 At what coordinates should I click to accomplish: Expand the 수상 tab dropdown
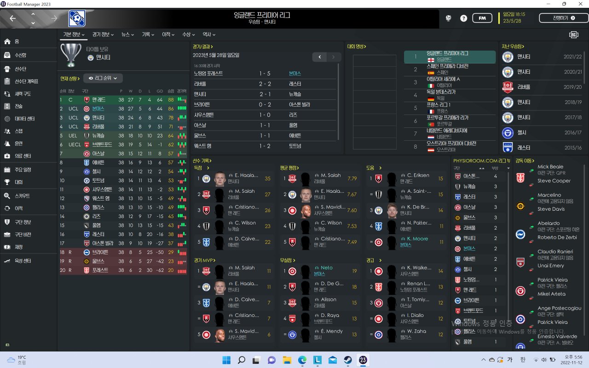tap(189, 34)
